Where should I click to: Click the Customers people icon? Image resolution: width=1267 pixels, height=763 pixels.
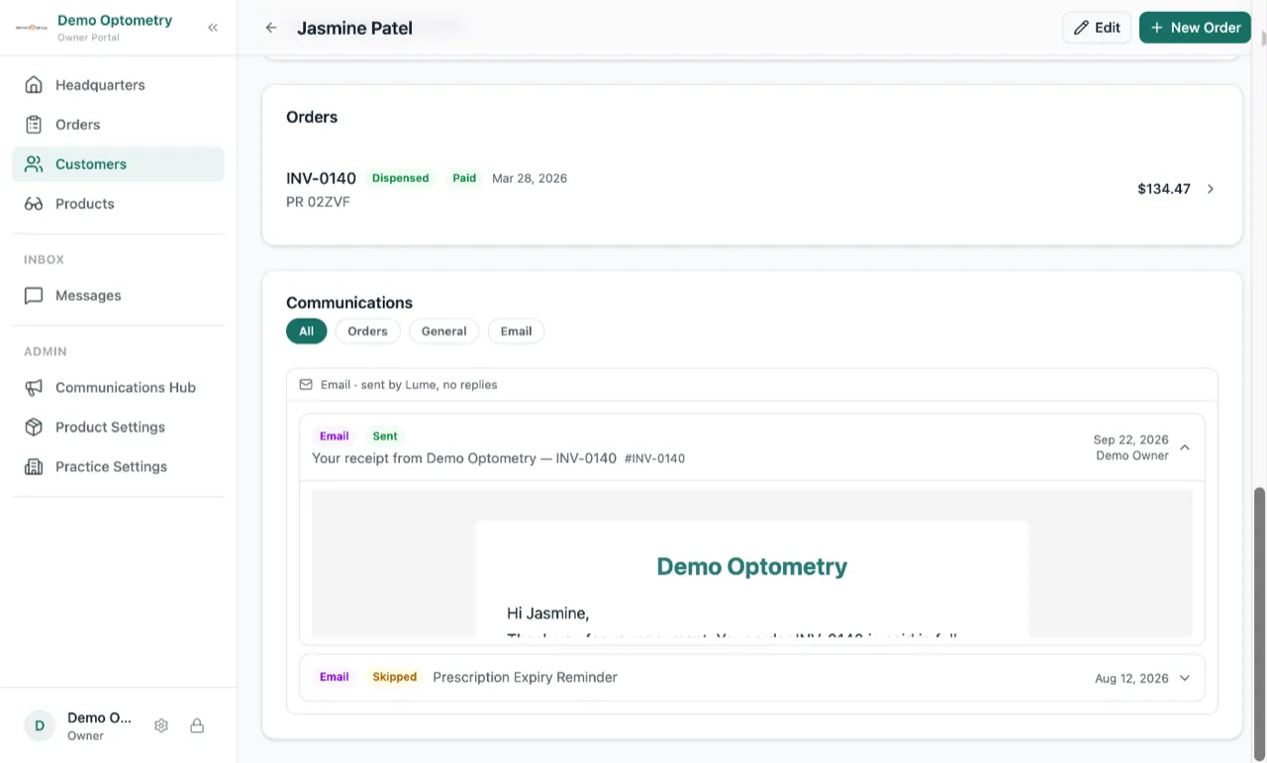pyautogui.click(x=34, y=164)
